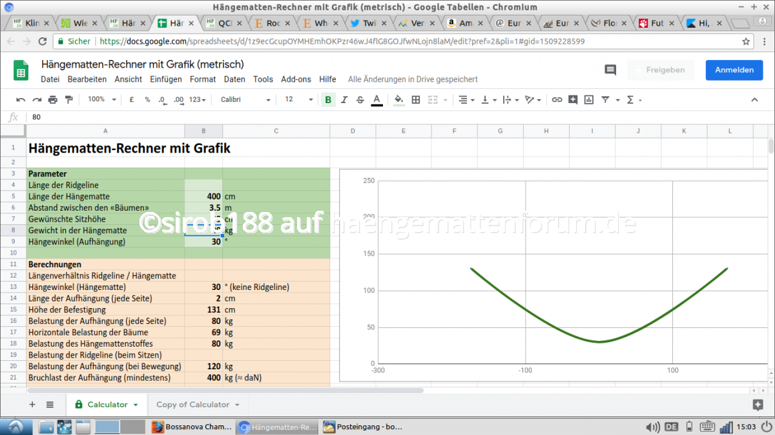Open the comments speech bubble icon
Image resolution: width=775 pixels, height=435 pixels.
tap(610, 70)
